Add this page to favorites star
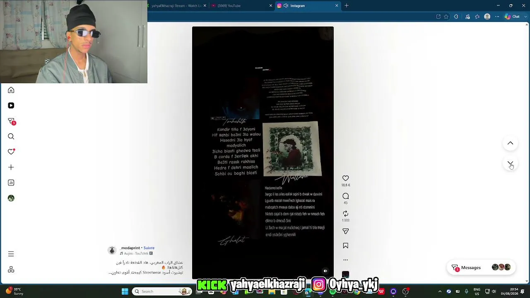Screen dimensions: 530x298 coord(446,17)
